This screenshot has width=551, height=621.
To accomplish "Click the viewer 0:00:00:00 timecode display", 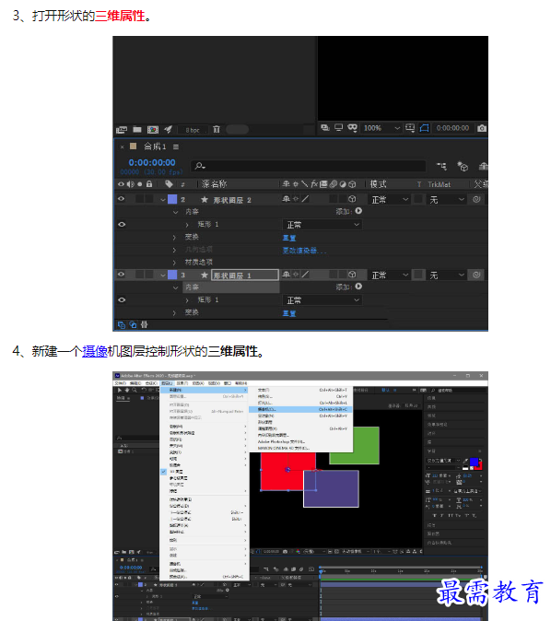I will tap(452, 128).
